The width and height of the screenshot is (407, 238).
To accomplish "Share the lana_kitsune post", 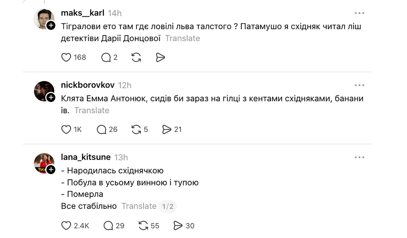I will tap(178, 225).
